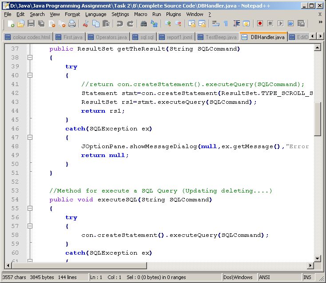This screenshot has height=283, width=326.
Task: Open the Settings menu
Action: pos(120,14)
